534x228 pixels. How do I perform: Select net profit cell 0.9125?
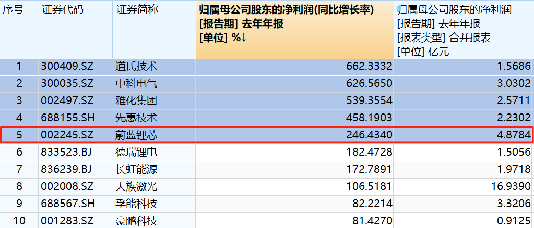click(x=464, y=221)
